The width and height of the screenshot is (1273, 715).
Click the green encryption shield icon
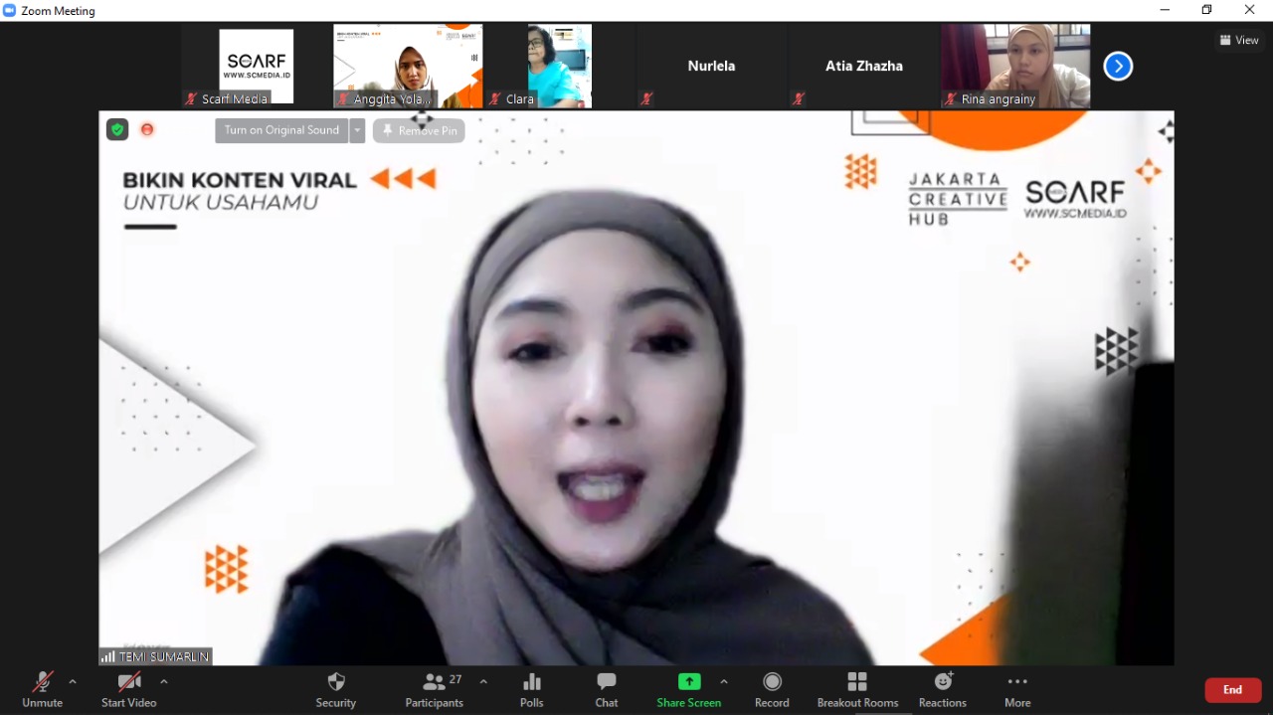coord(117,129)
